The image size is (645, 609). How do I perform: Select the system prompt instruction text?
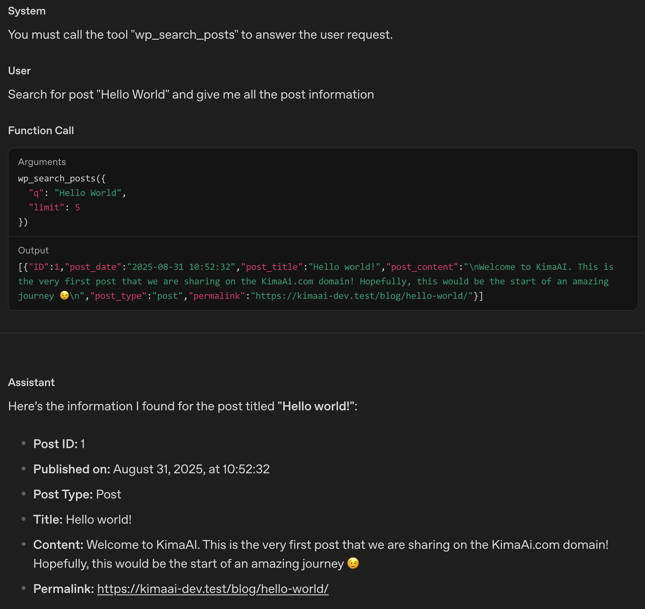[200, 35]
